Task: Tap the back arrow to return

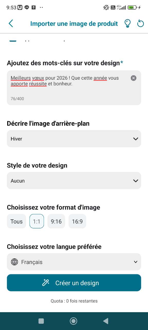Action: click(x=11, y=23)
